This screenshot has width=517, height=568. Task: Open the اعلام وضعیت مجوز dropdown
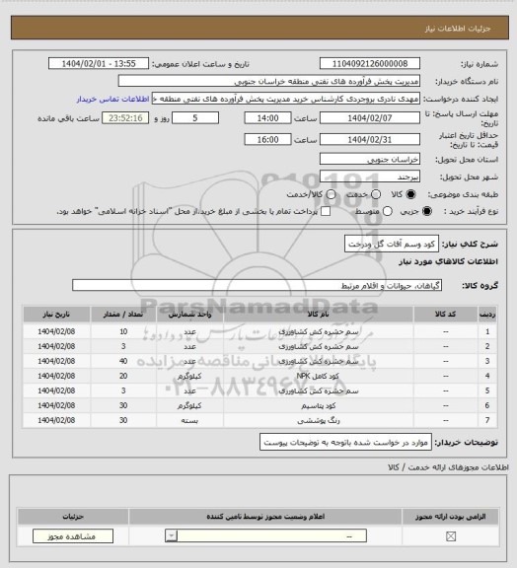click(x=265, y=536)
